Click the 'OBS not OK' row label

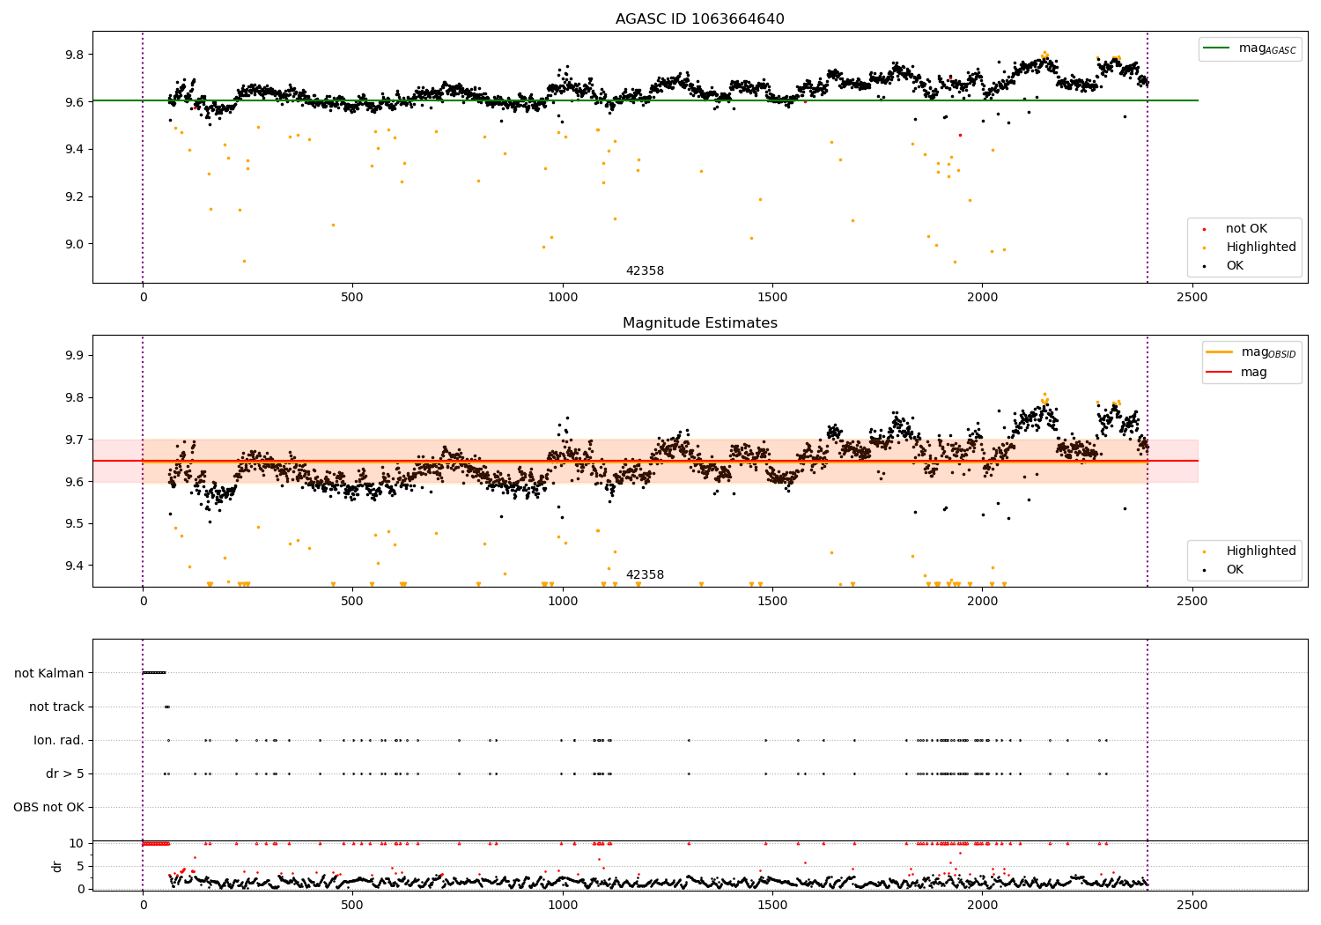pyautogui.click(x=48, y=808)
